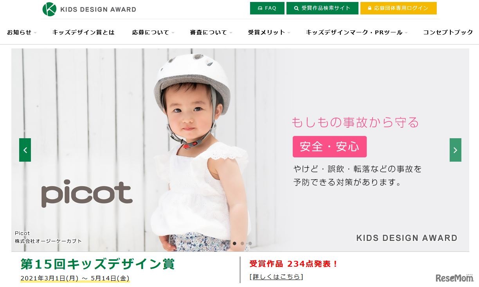Open the コンセプトブック menu item
This screenshot has height=287, width=479.
[448, 32]
